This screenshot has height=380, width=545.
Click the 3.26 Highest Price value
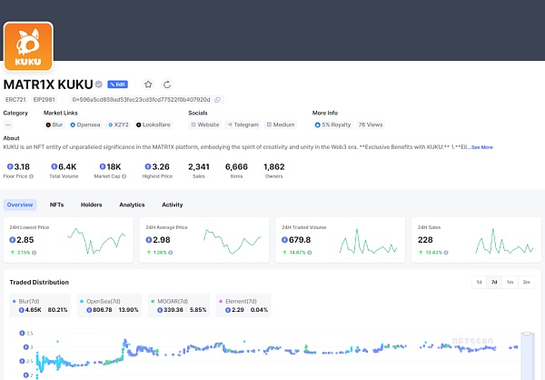[157, 167]
